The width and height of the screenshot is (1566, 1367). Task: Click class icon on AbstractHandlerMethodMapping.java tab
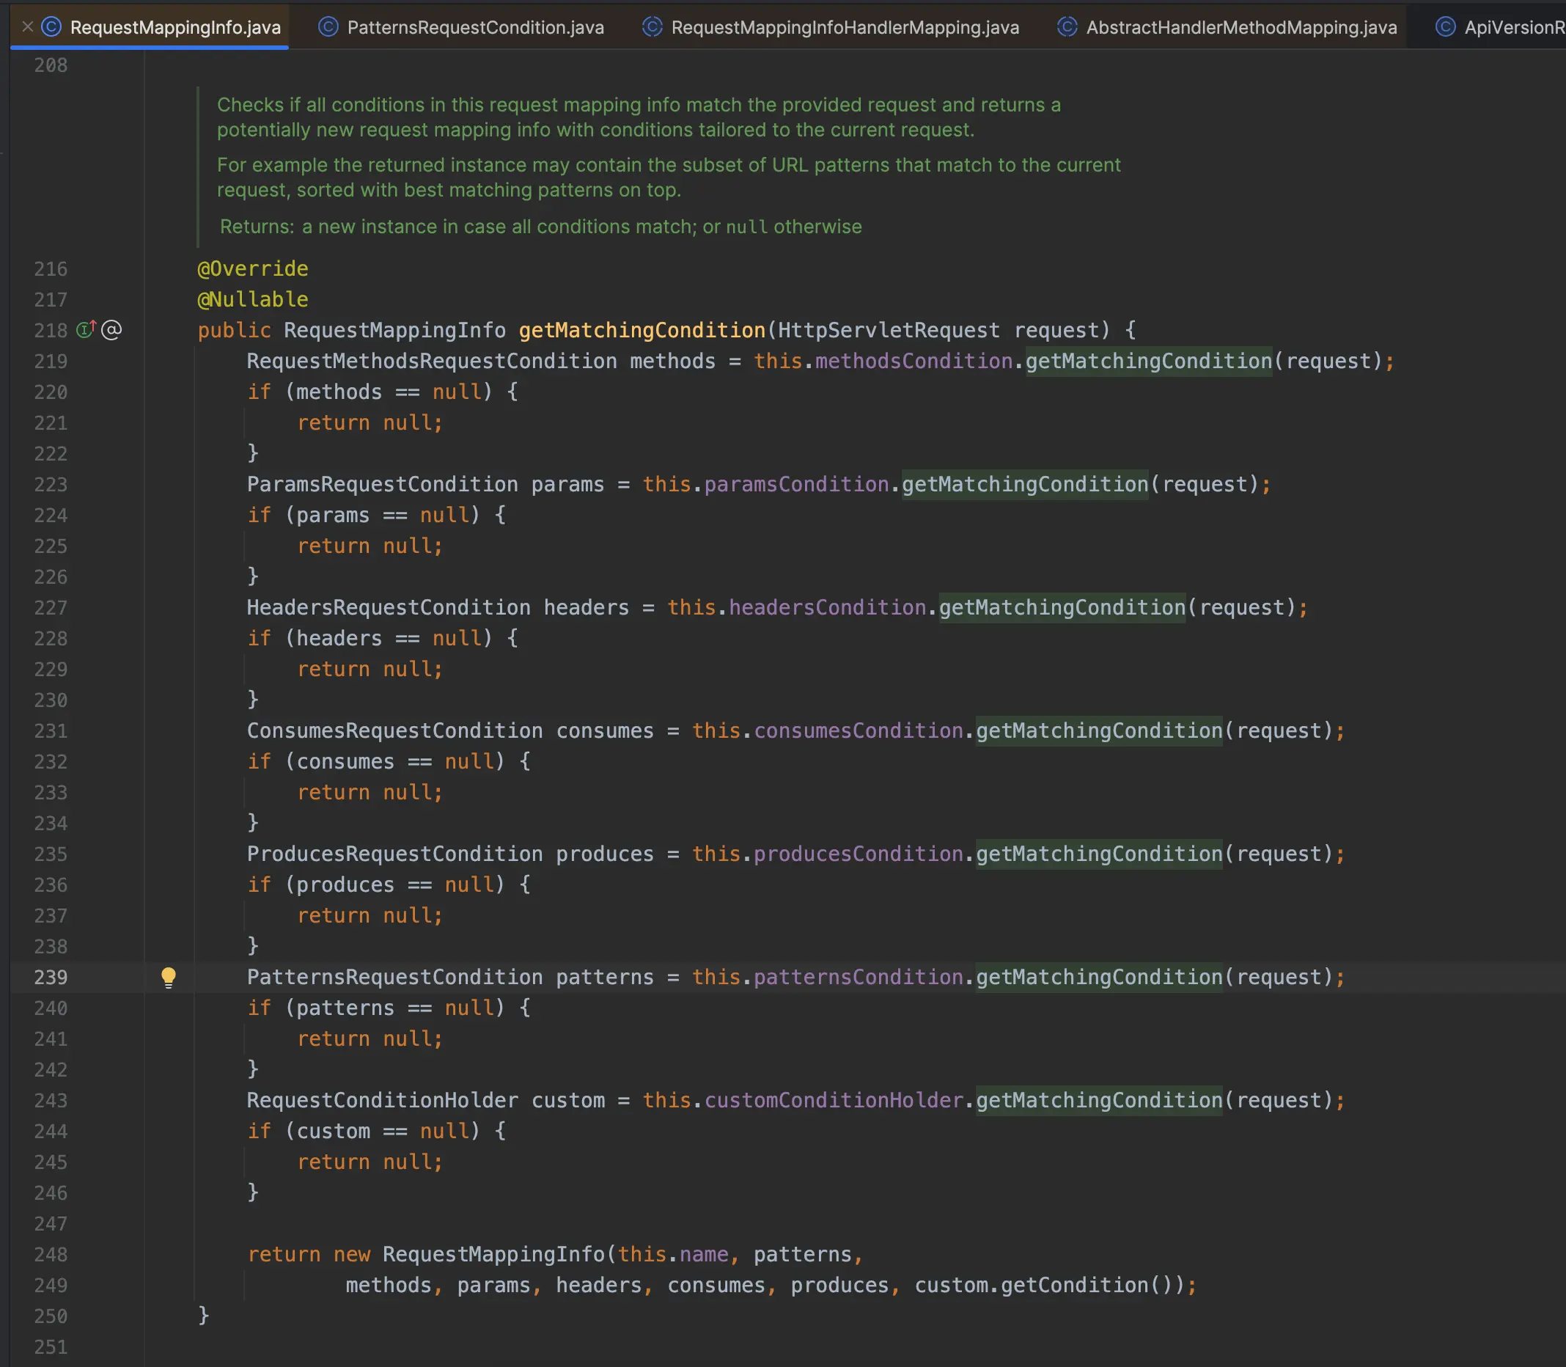(1067, 26)
